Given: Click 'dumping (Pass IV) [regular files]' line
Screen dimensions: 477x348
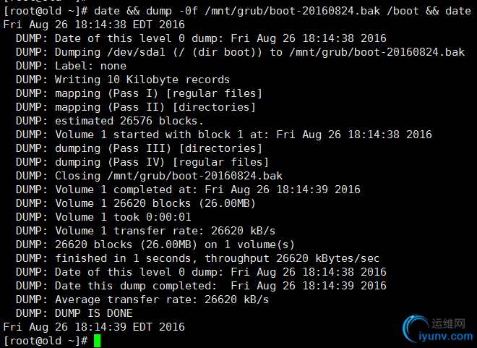Looking at the screenshot, I should (x=142, y=162).
